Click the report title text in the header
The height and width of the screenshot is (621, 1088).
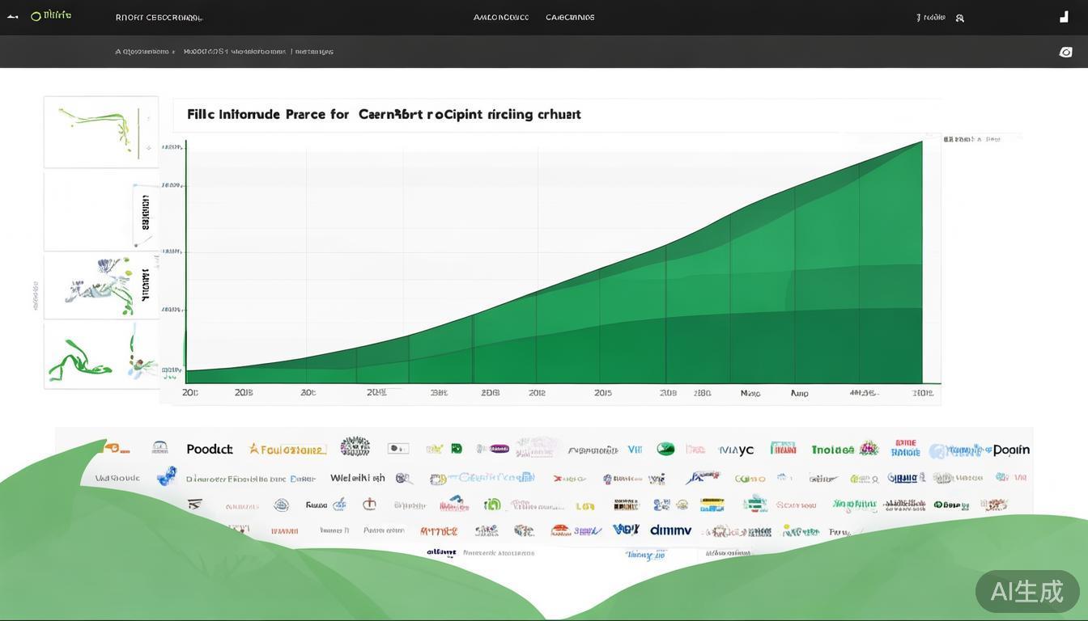pyautogui.click(x=159, y=17)
